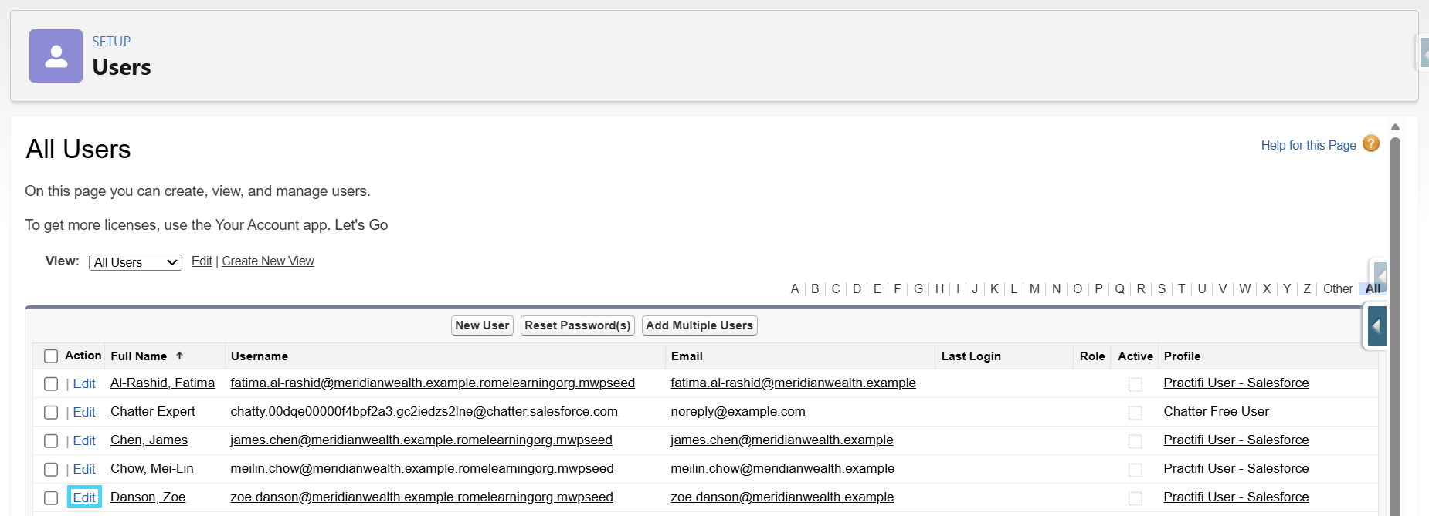Click the vertical page scrollbar

point(1395,324)
